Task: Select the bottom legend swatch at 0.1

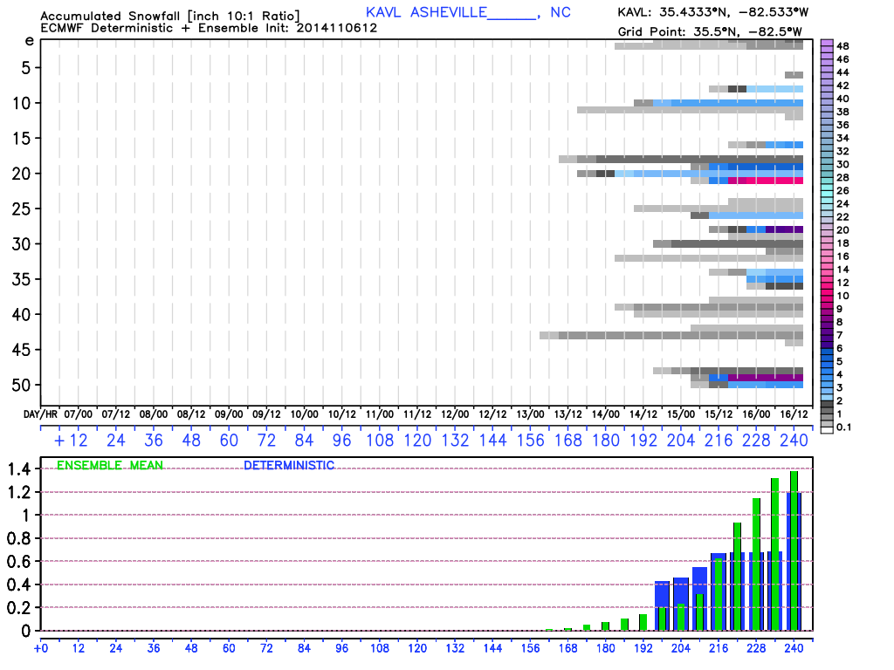Action: click(828, 427)
